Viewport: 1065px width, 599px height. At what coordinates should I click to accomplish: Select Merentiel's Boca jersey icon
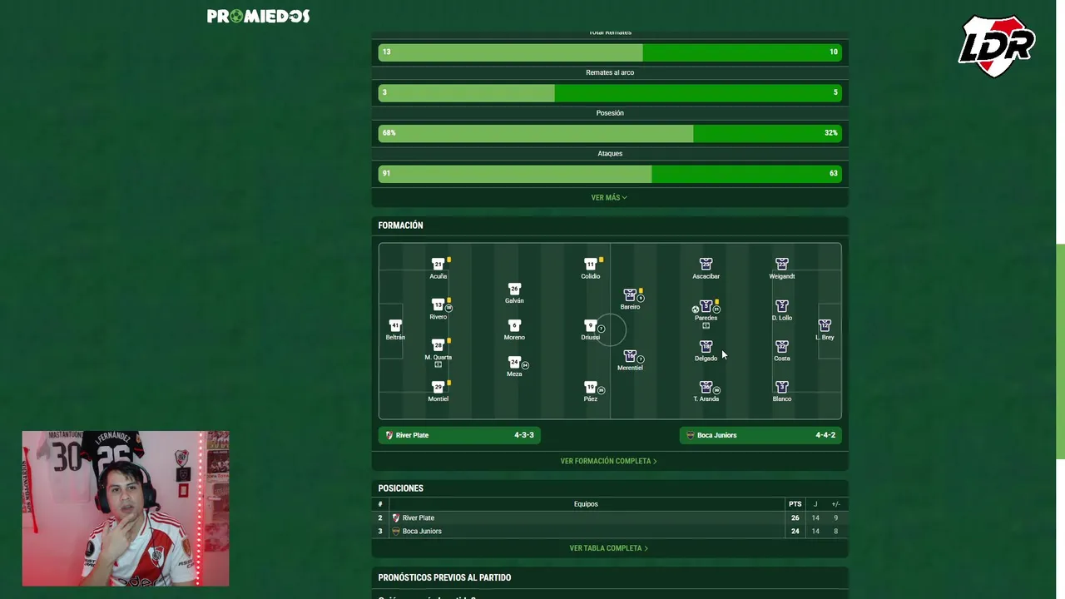coord(630,355)
